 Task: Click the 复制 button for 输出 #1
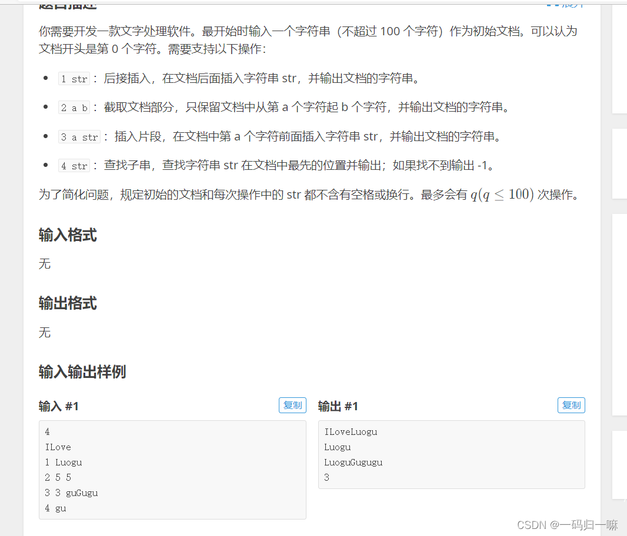[571, 406]
